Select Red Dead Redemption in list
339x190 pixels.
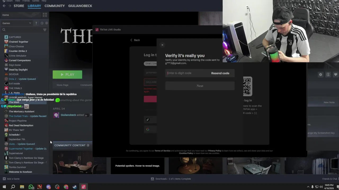21,125
